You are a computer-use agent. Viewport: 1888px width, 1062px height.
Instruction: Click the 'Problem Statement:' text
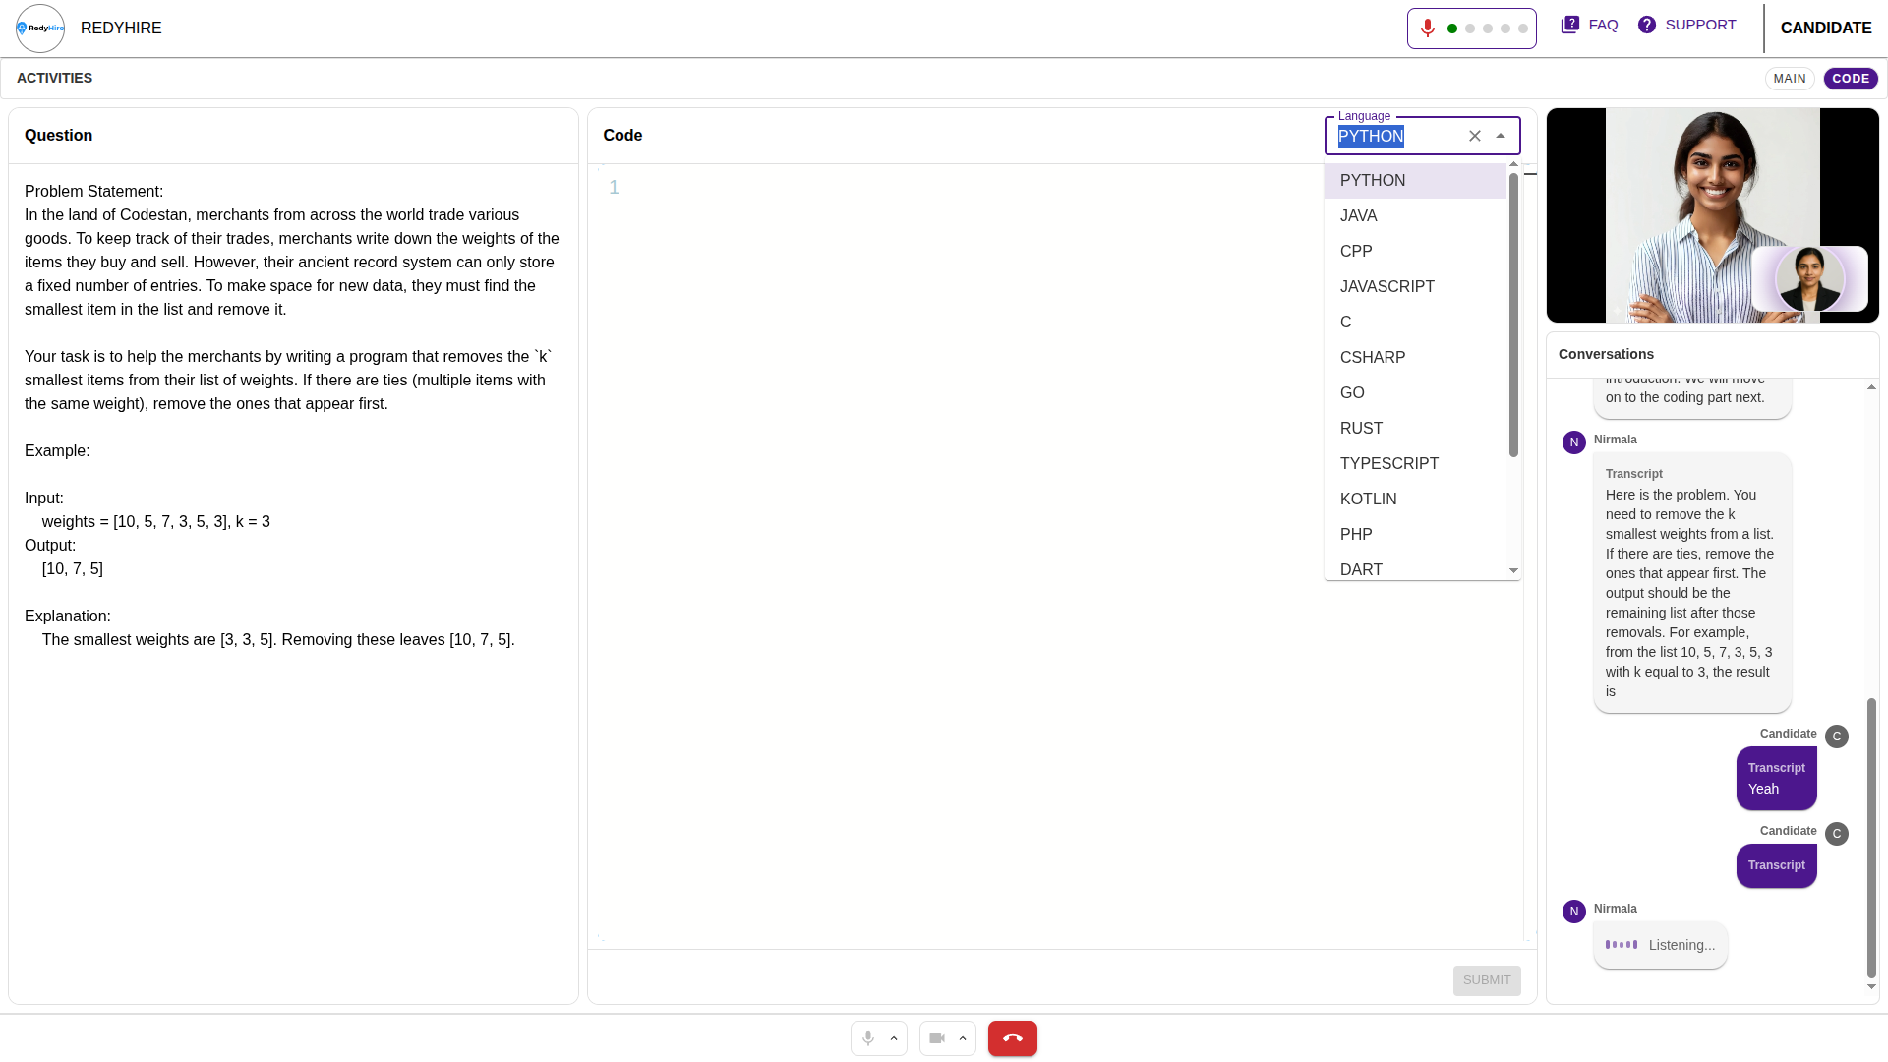[x=93, y=192]
